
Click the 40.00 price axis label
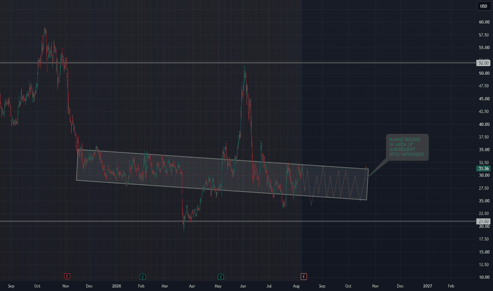click(x=484, y=124)
